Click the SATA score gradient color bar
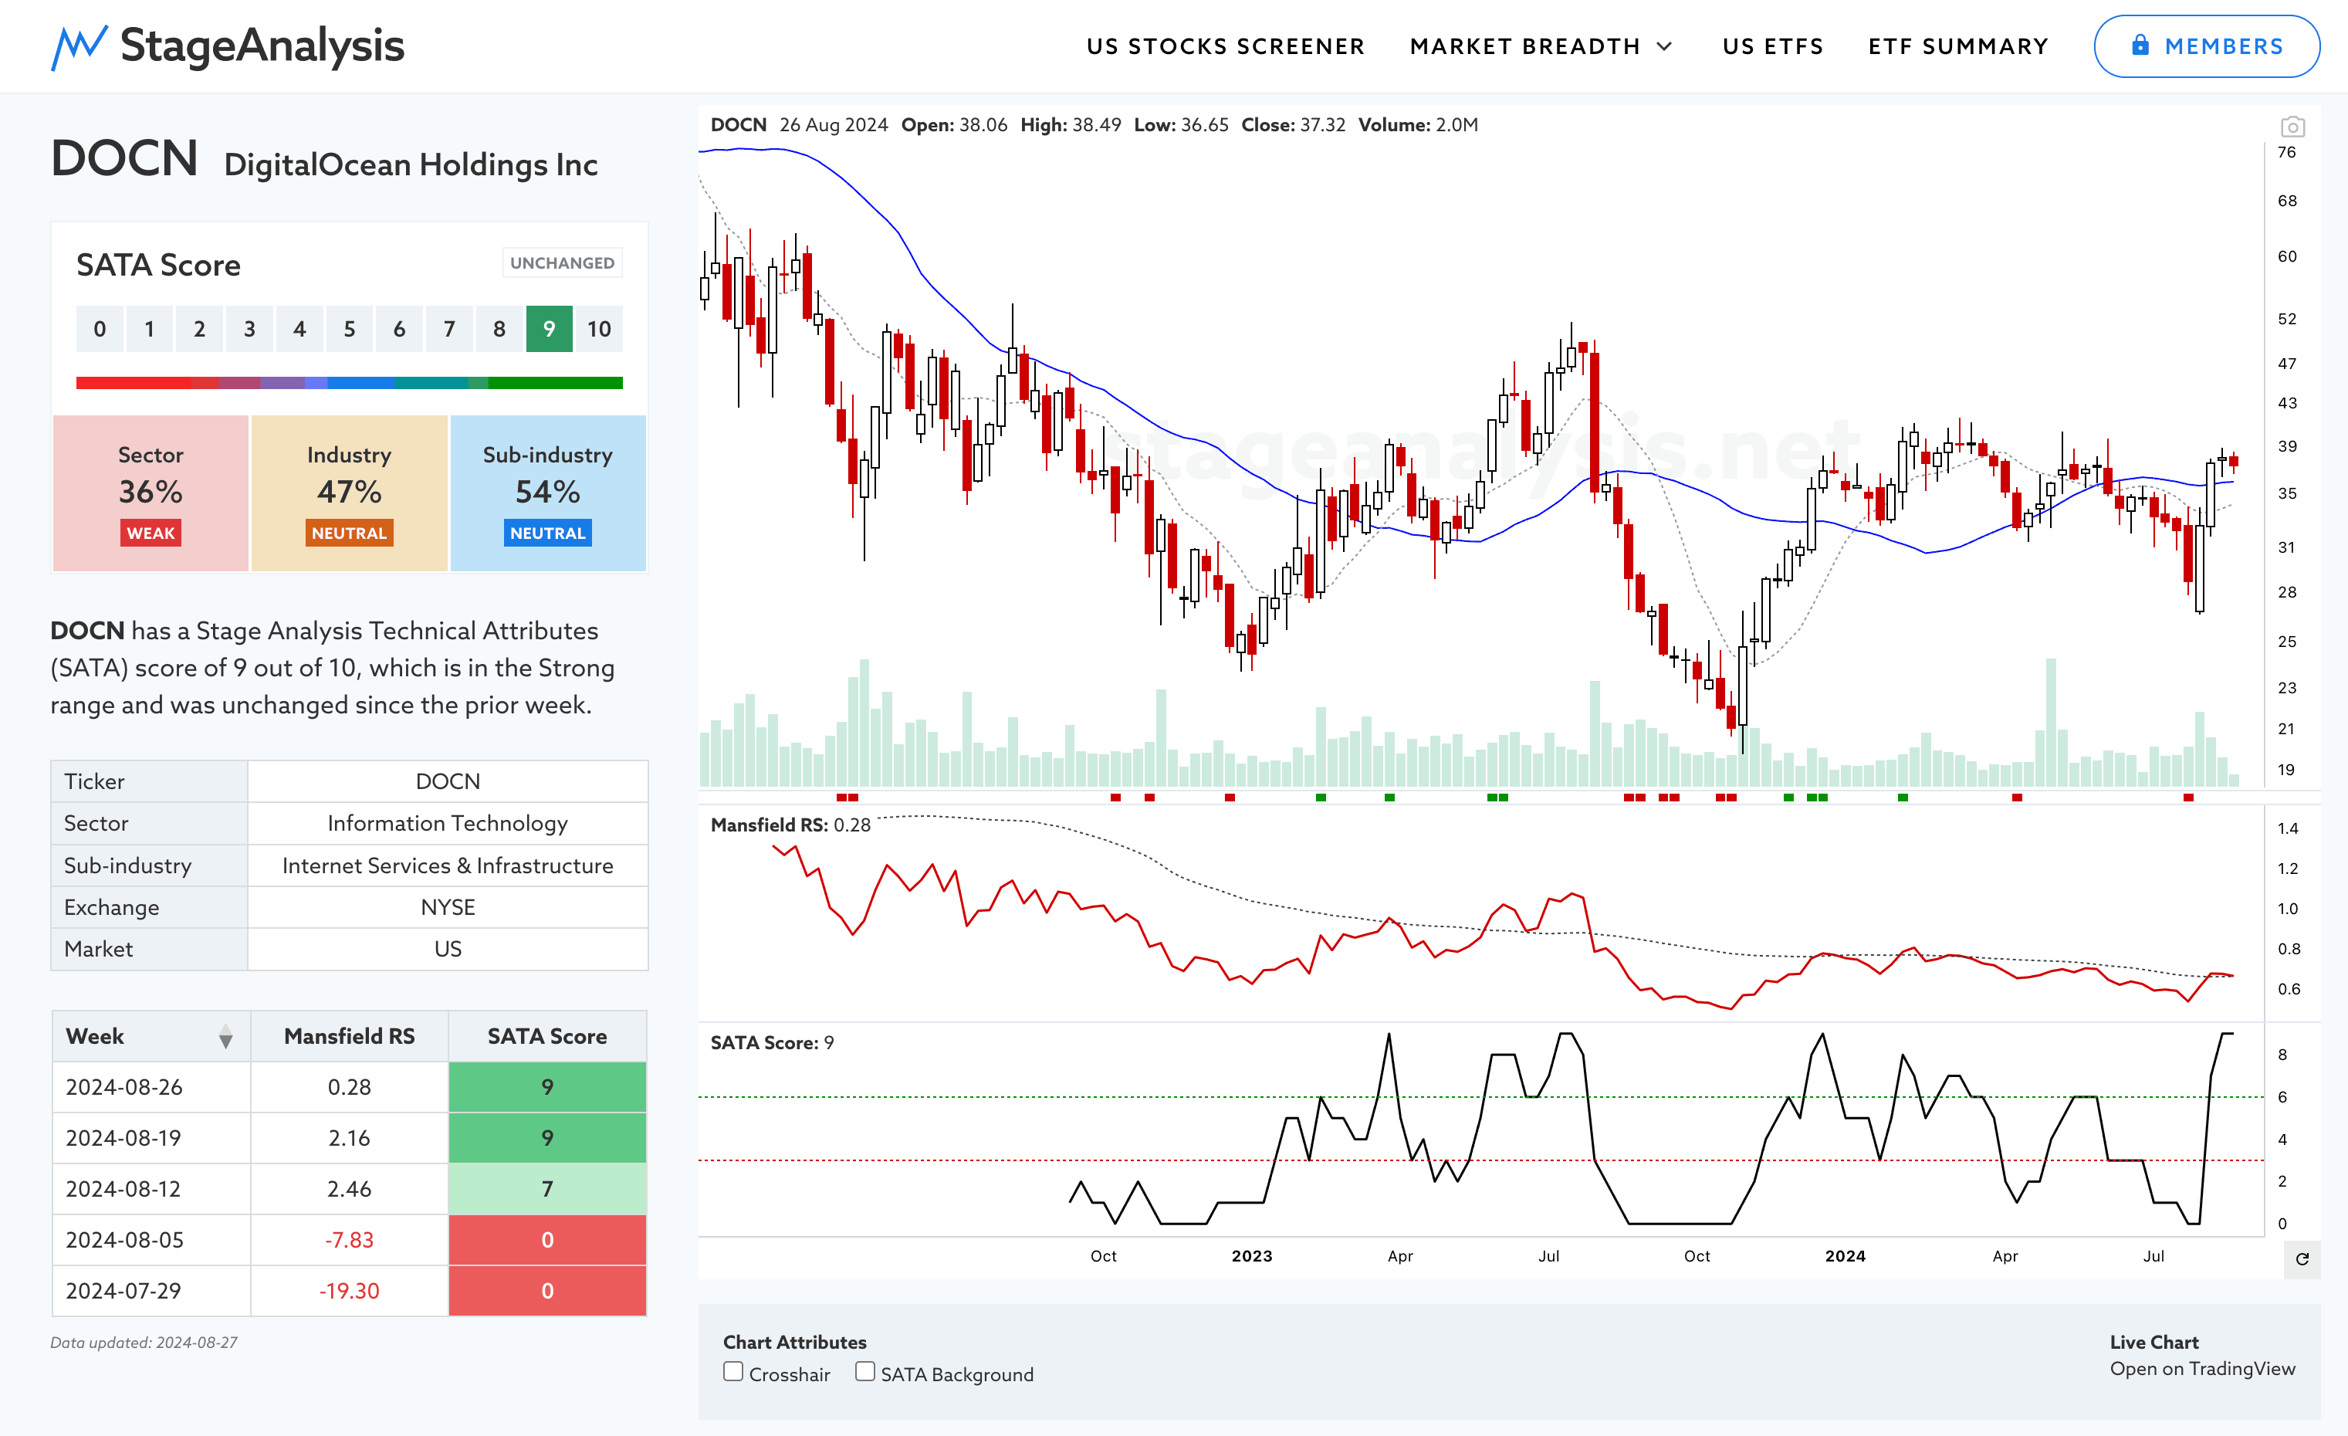Image resolution: width=2348 pixels, height=1436 pixels. tap(349, 383)
